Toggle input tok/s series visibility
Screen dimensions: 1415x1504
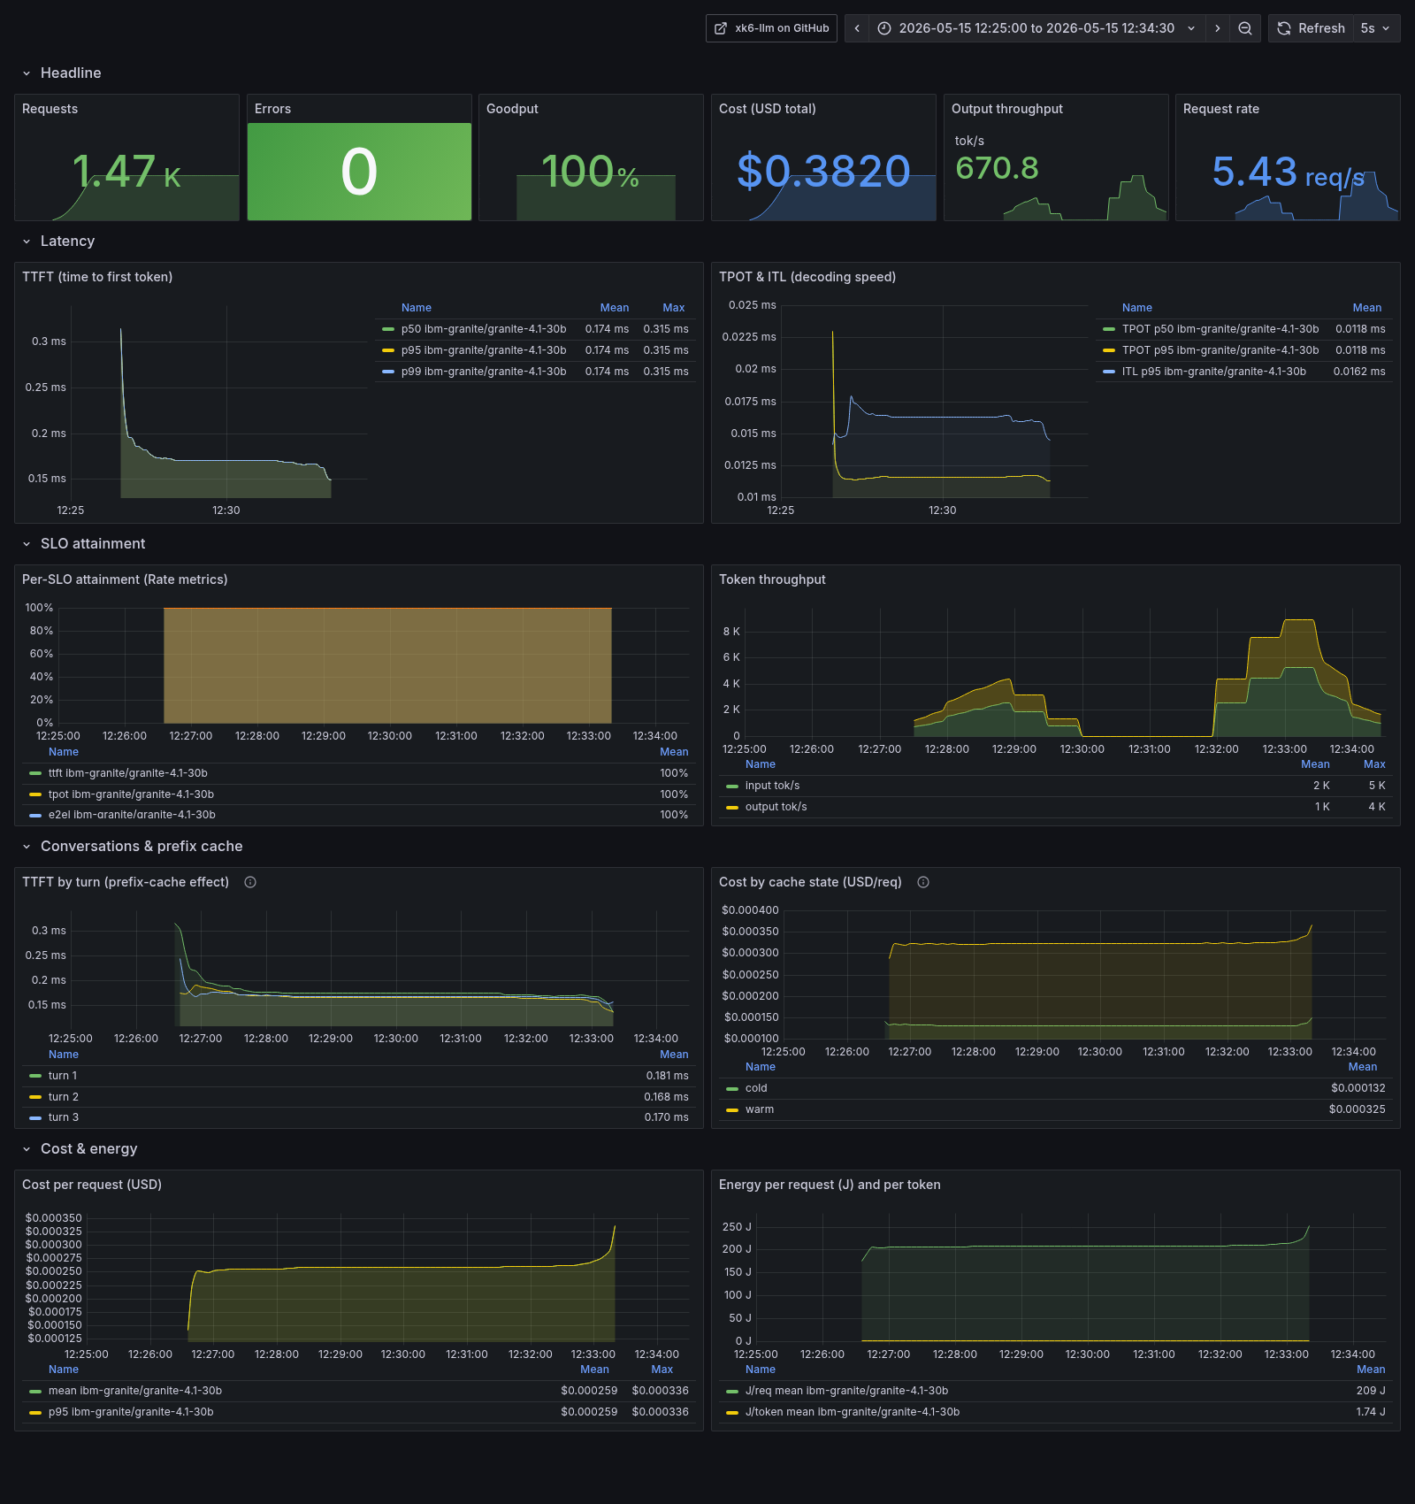[x=772, y=786]
